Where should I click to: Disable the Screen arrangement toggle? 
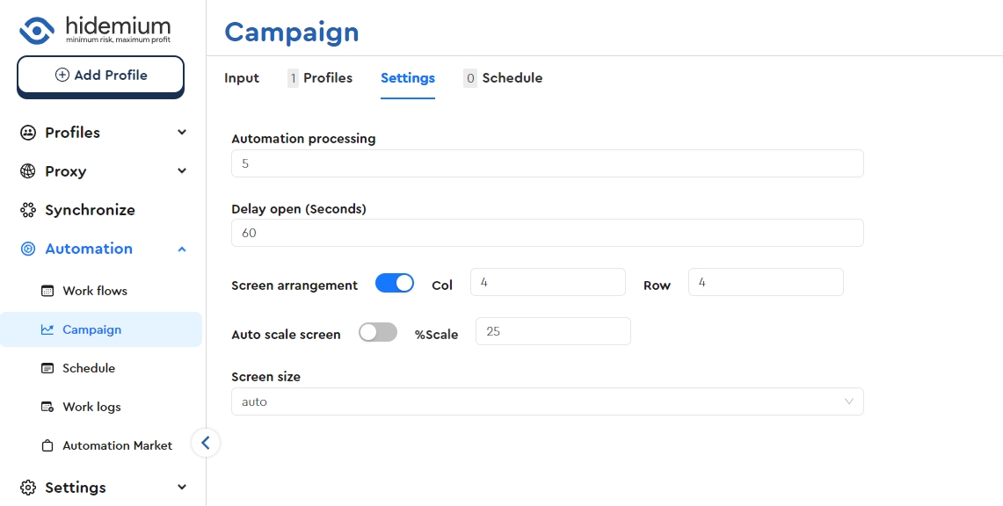pos(395,283)
